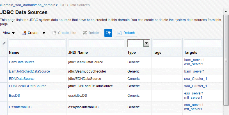Click bam_server1 target in BamJobSchedDataSource row

click(x=194, y=71)
